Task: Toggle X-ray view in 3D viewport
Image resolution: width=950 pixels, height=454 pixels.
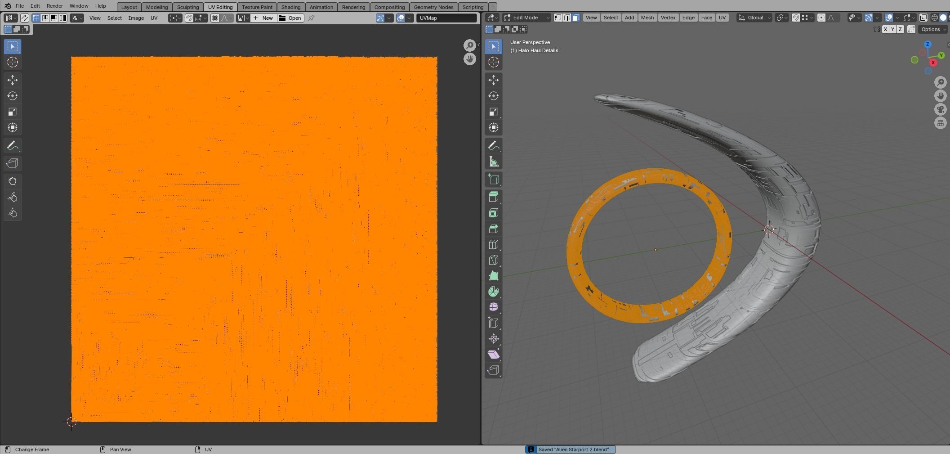Action: click(x=923, y=18)
